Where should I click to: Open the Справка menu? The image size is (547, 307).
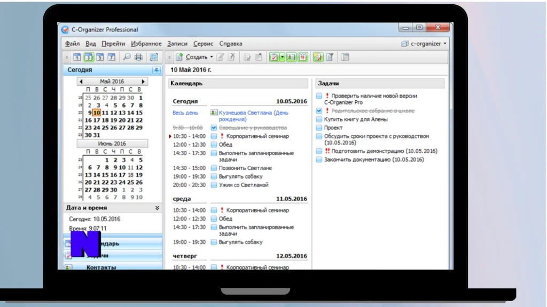tap(231, 44)
